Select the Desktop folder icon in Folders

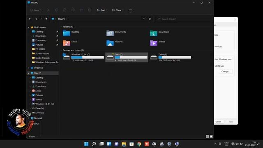(x=67, y=33)
